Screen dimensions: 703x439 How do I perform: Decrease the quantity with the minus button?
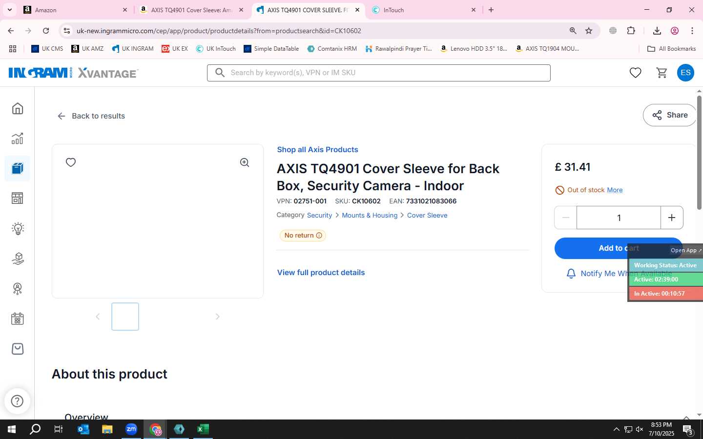[565, 218]
